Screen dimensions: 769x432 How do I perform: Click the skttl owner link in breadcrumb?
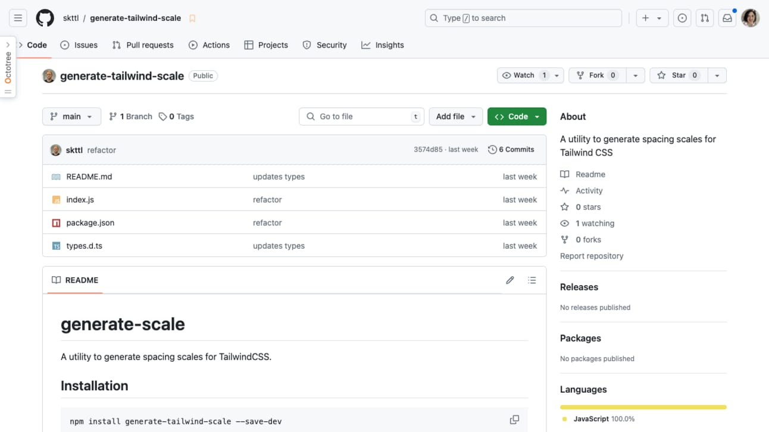[71, 18]
